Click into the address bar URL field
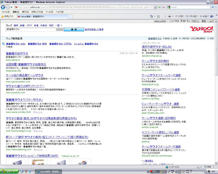 tap(84, 7)
